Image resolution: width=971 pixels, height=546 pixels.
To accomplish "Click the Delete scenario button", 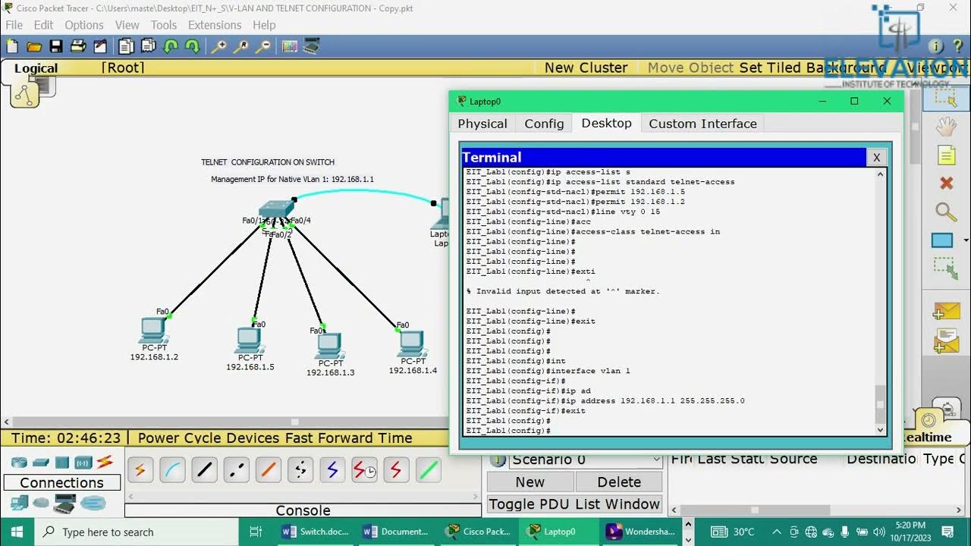I will [619, 482].
